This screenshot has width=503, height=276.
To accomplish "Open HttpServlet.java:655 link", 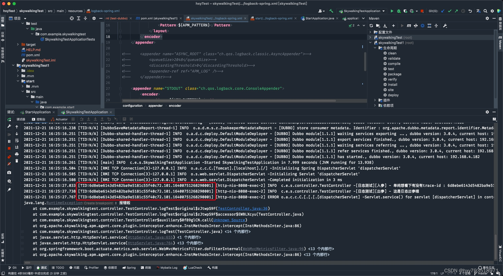I will coord(150,237).
